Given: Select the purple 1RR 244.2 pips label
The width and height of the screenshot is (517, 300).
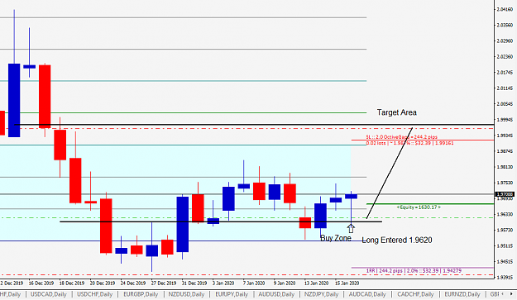Looking at the screenshot, I should pos(414,271).
